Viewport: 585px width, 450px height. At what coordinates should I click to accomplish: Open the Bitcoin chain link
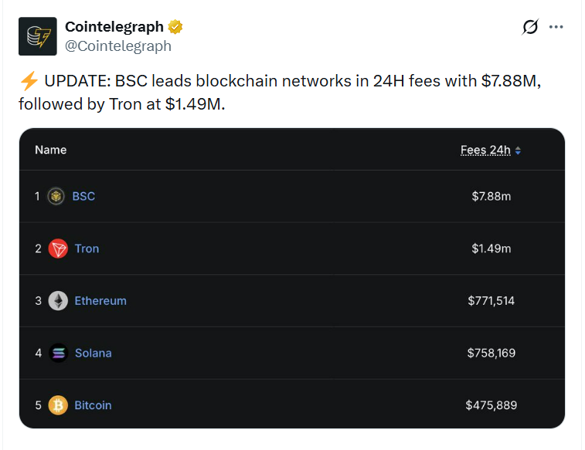(x=93, y=405)
